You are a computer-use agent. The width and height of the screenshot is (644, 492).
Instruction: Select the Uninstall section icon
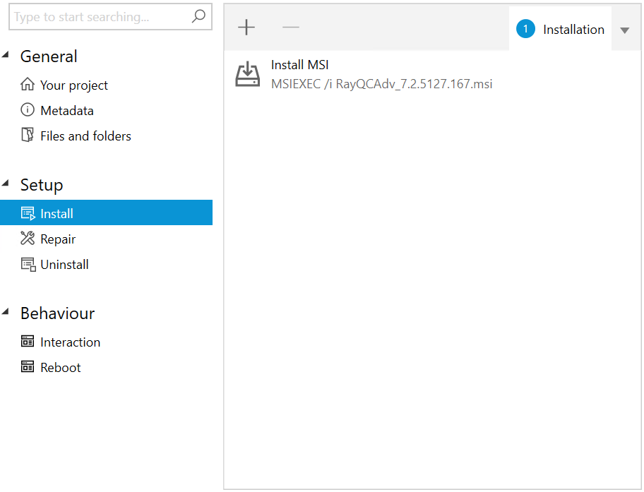(28, 265)
